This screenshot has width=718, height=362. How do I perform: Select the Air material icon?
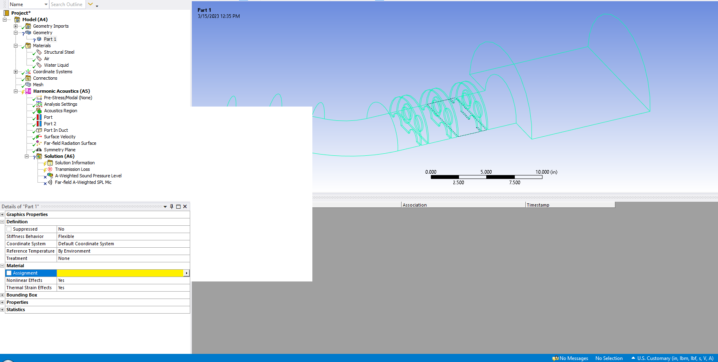(x=39, y=59)
